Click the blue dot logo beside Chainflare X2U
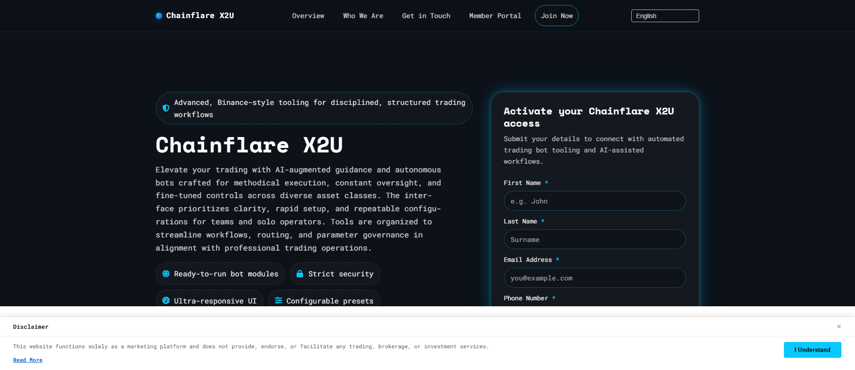Viewport: 855px width, 370px height. point(159,16)
